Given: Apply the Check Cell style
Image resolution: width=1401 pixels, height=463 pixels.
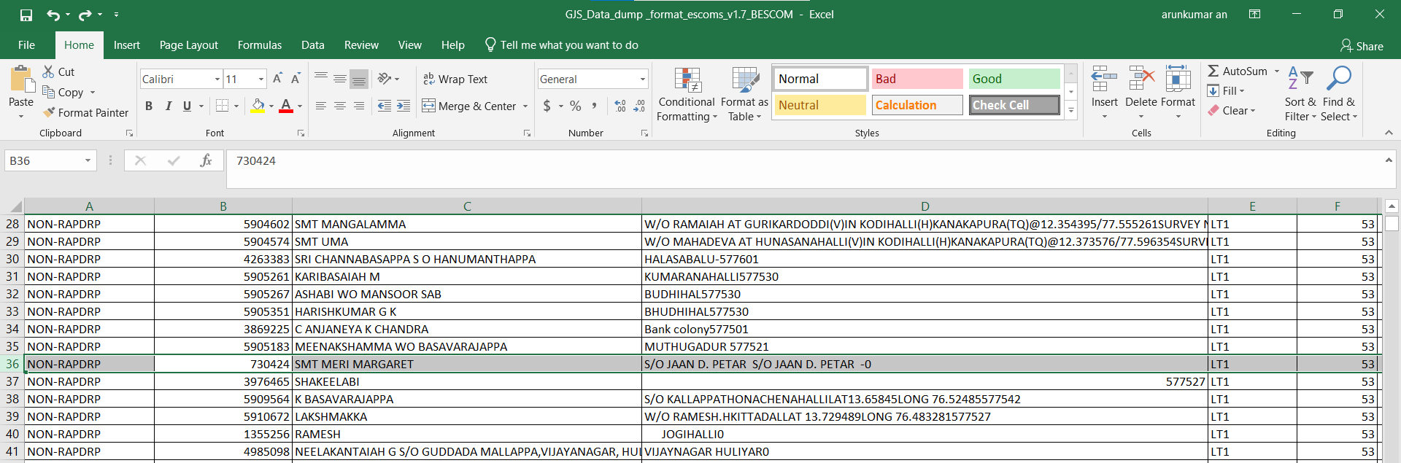Looking at the screenshot, I should (1014, 105).
